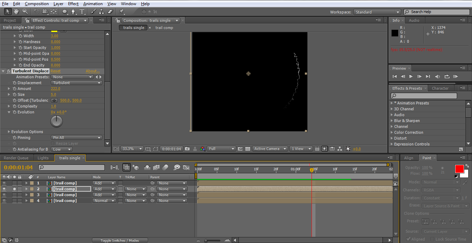
Task: Toggle the Turbulent Displace fx switch
Action: [9, 71]
